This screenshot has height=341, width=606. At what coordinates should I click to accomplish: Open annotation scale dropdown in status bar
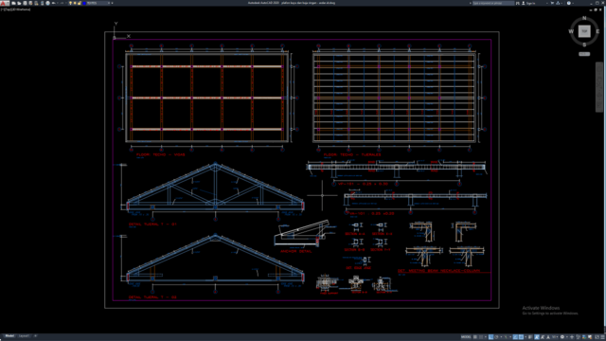coord(555,337)
